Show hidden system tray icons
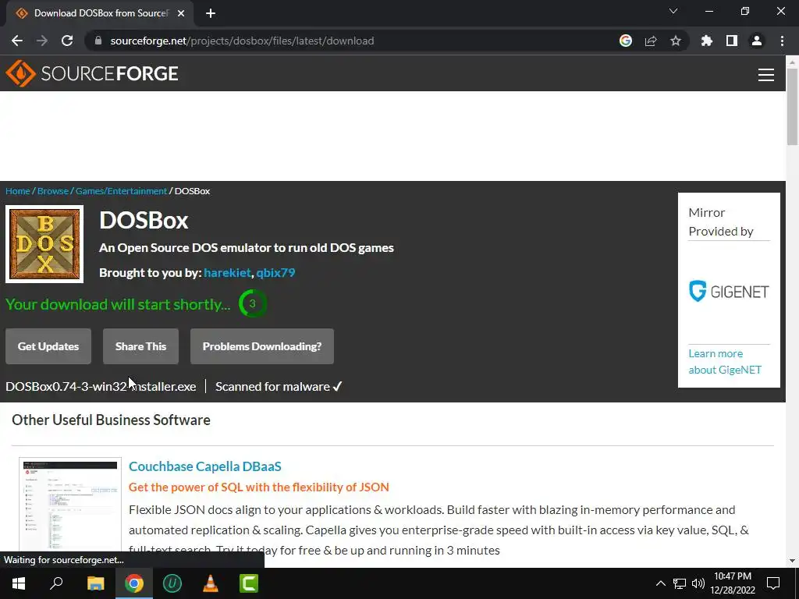The image size is (799, 599). point(660,583)
